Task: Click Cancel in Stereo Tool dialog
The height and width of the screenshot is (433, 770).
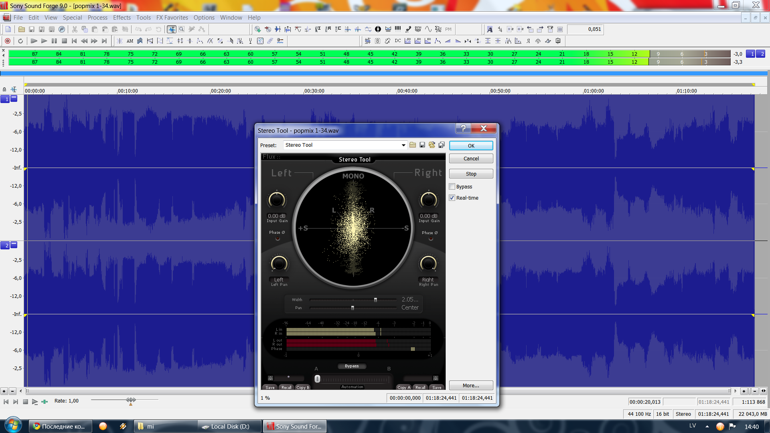Action: [471, 158]
